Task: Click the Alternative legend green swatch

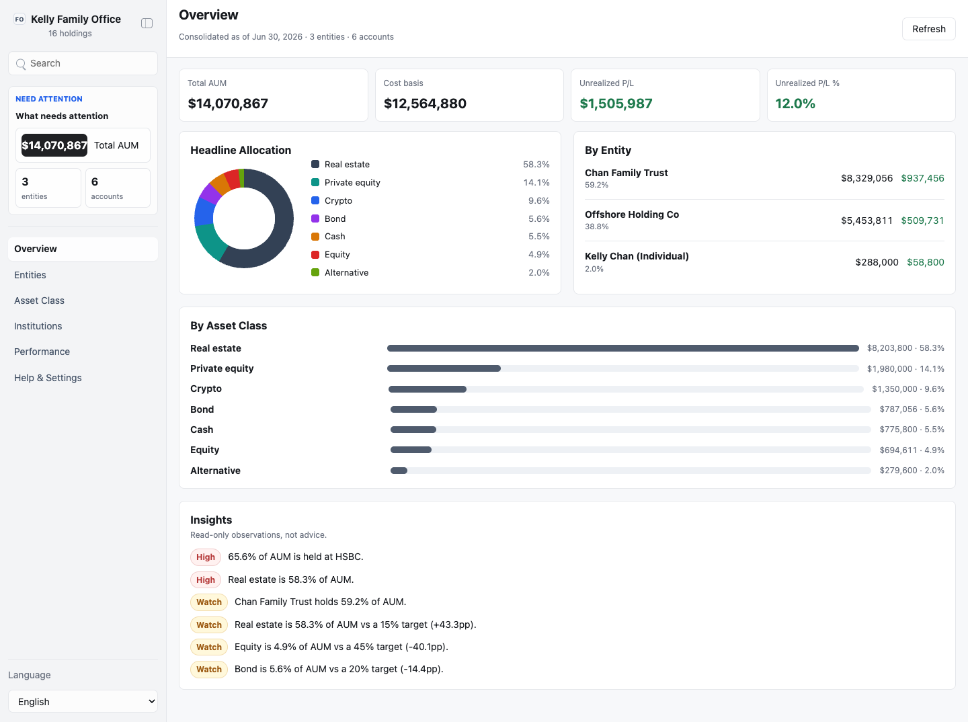Action: click(315, 272)
